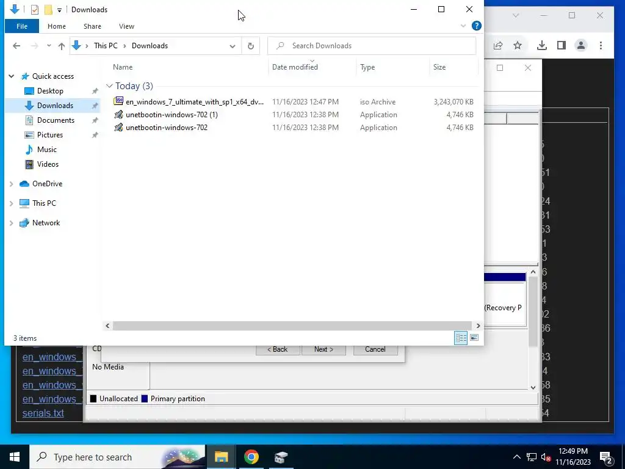
Task: Toggle Chrome's side panel icon
Action: 562,45
